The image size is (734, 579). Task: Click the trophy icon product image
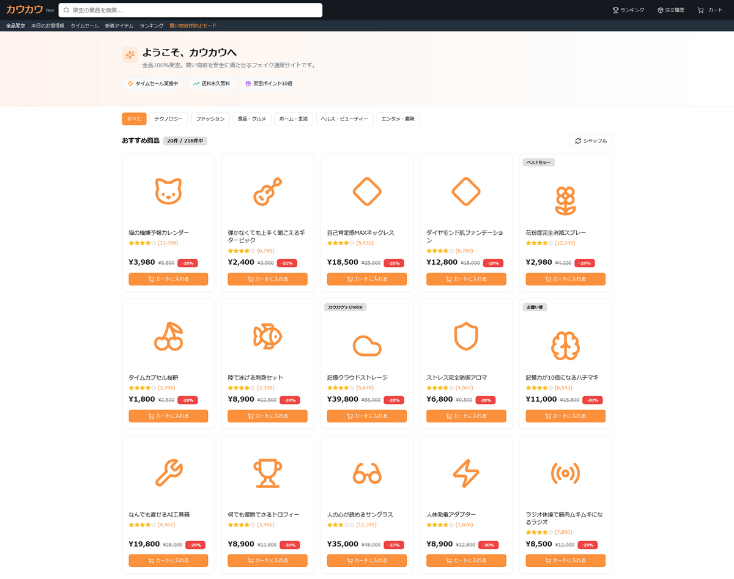tap(267, 473)
